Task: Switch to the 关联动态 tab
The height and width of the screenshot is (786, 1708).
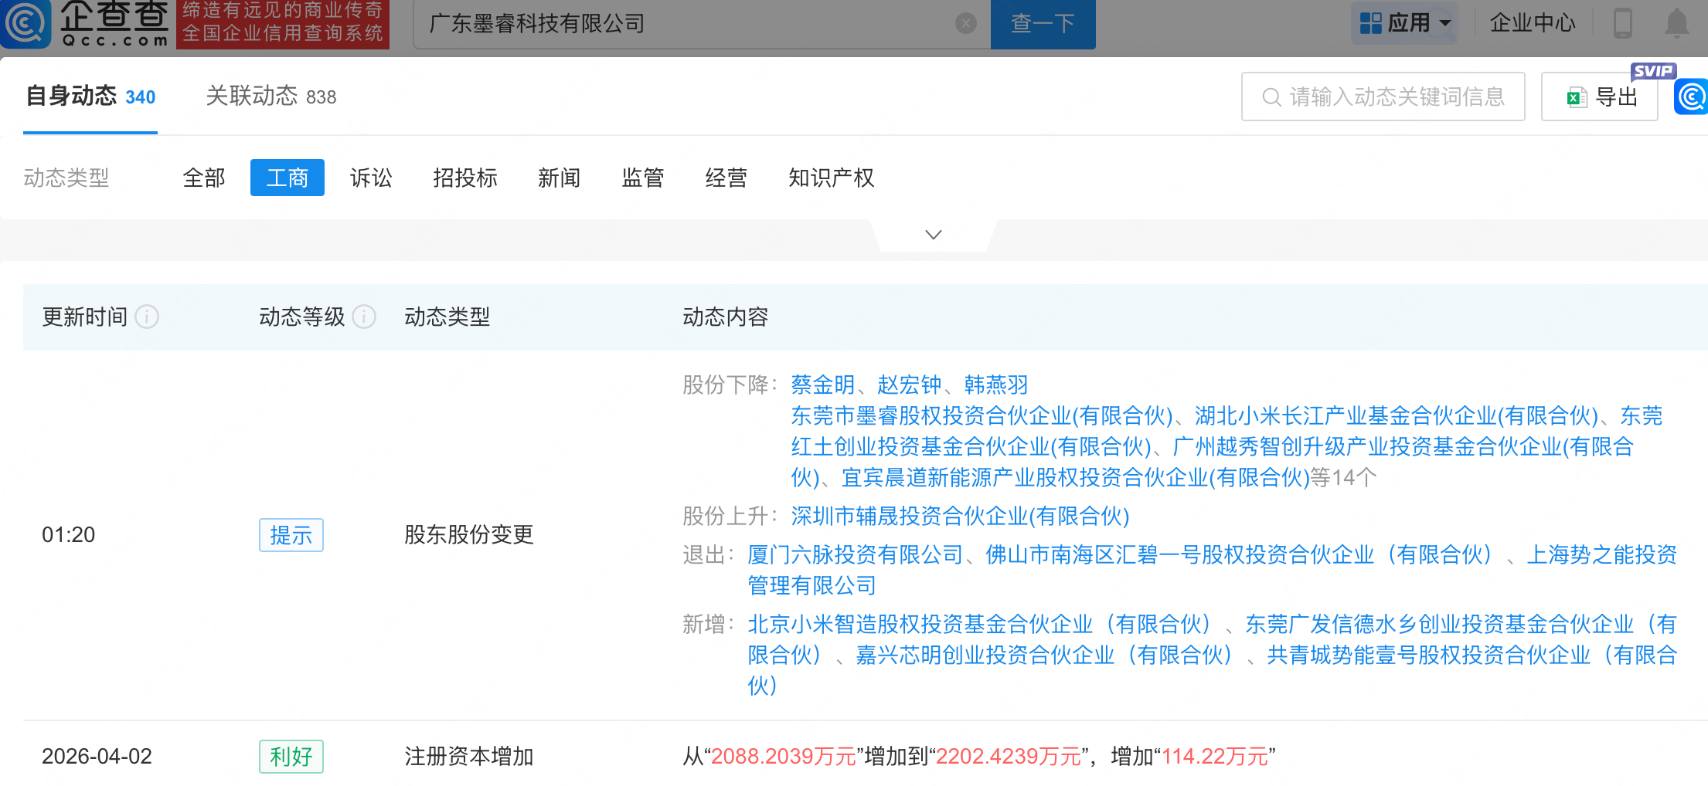Action: pyautogui.click(x=270, y=97)
